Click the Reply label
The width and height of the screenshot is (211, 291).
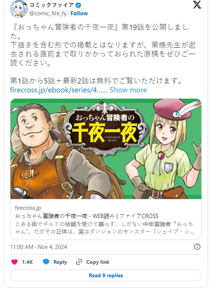(x=60, y=262)
